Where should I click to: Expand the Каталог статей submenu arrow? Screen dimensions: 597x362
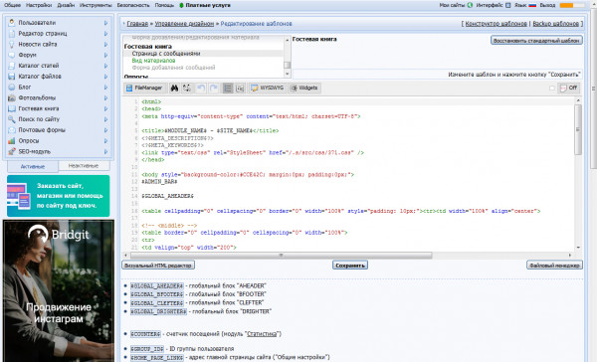click(x=105, y=66)
